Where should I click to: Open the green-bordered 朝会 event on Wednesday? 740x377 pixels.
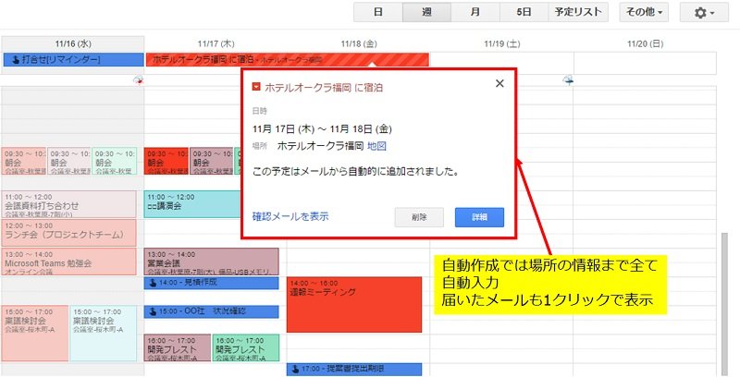pyautogui.click(x=115, y=161)
